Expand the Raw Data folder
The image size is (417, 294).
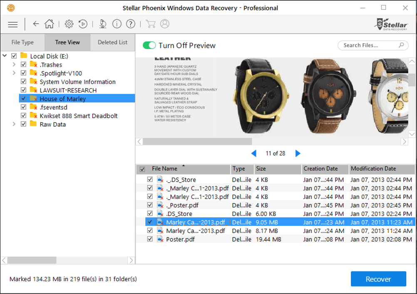[14, 124]
